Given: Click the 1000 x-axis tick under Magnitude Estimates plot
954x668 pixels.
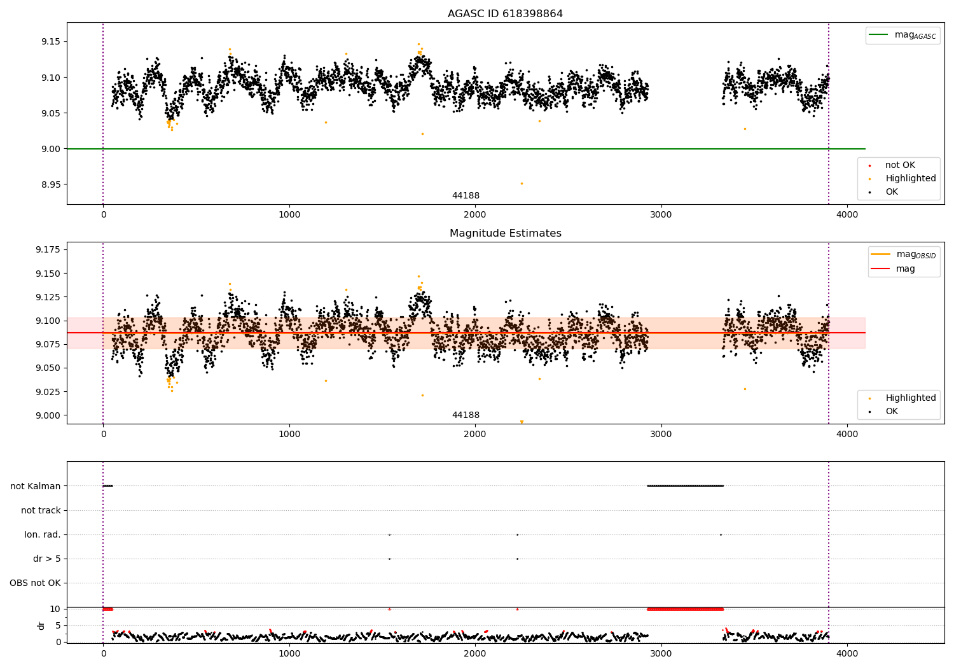Looking at the screenshot, I should (289, 435).
